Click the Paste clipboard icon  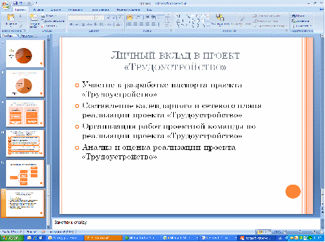pos(11,18)
